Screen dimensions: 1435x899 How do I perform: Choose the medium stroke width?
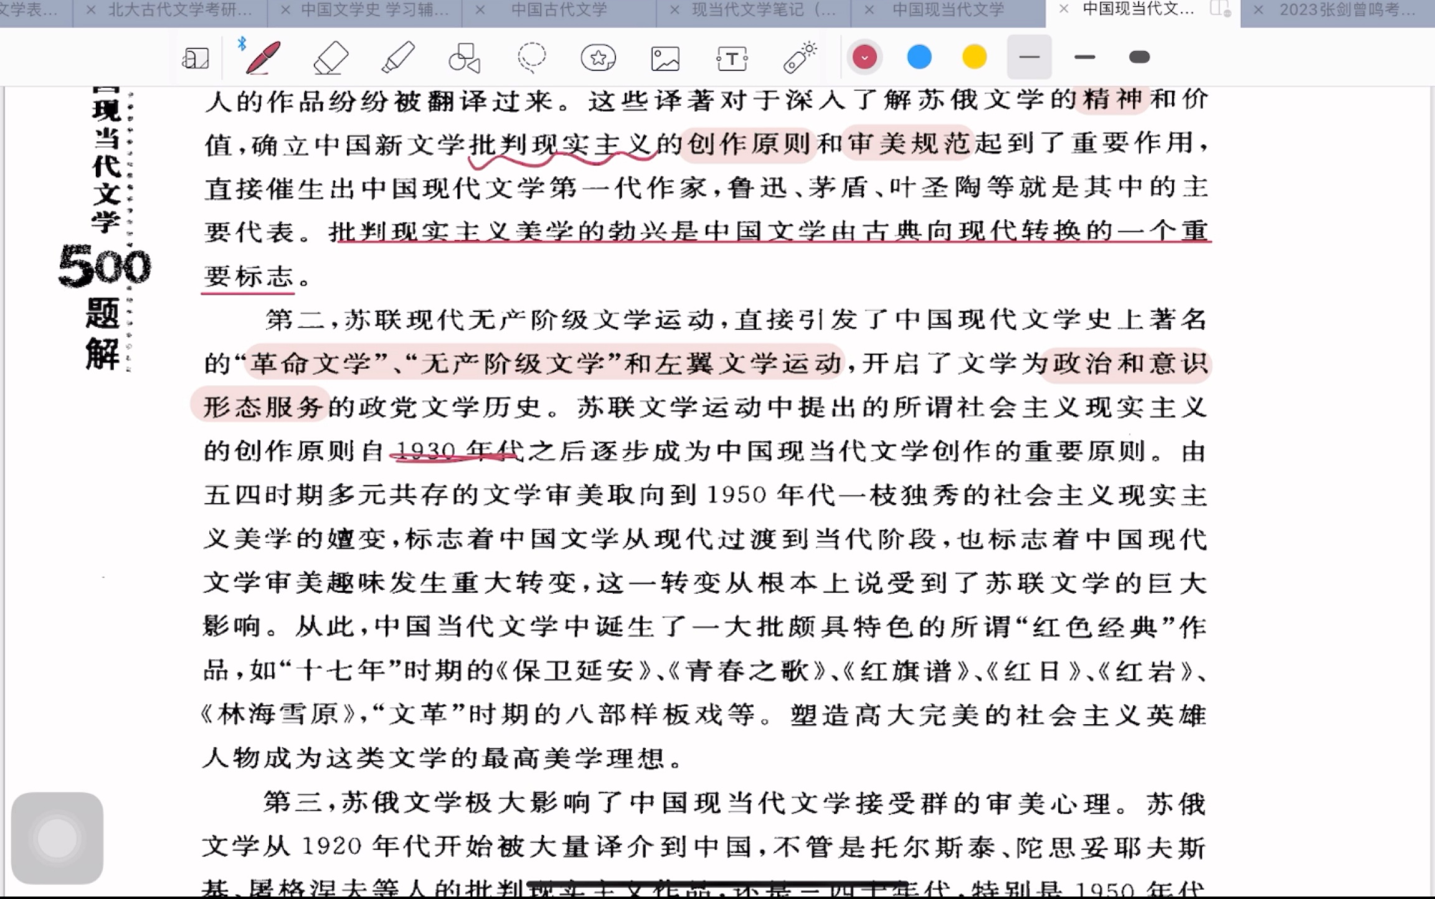(x=1084, y=57)
